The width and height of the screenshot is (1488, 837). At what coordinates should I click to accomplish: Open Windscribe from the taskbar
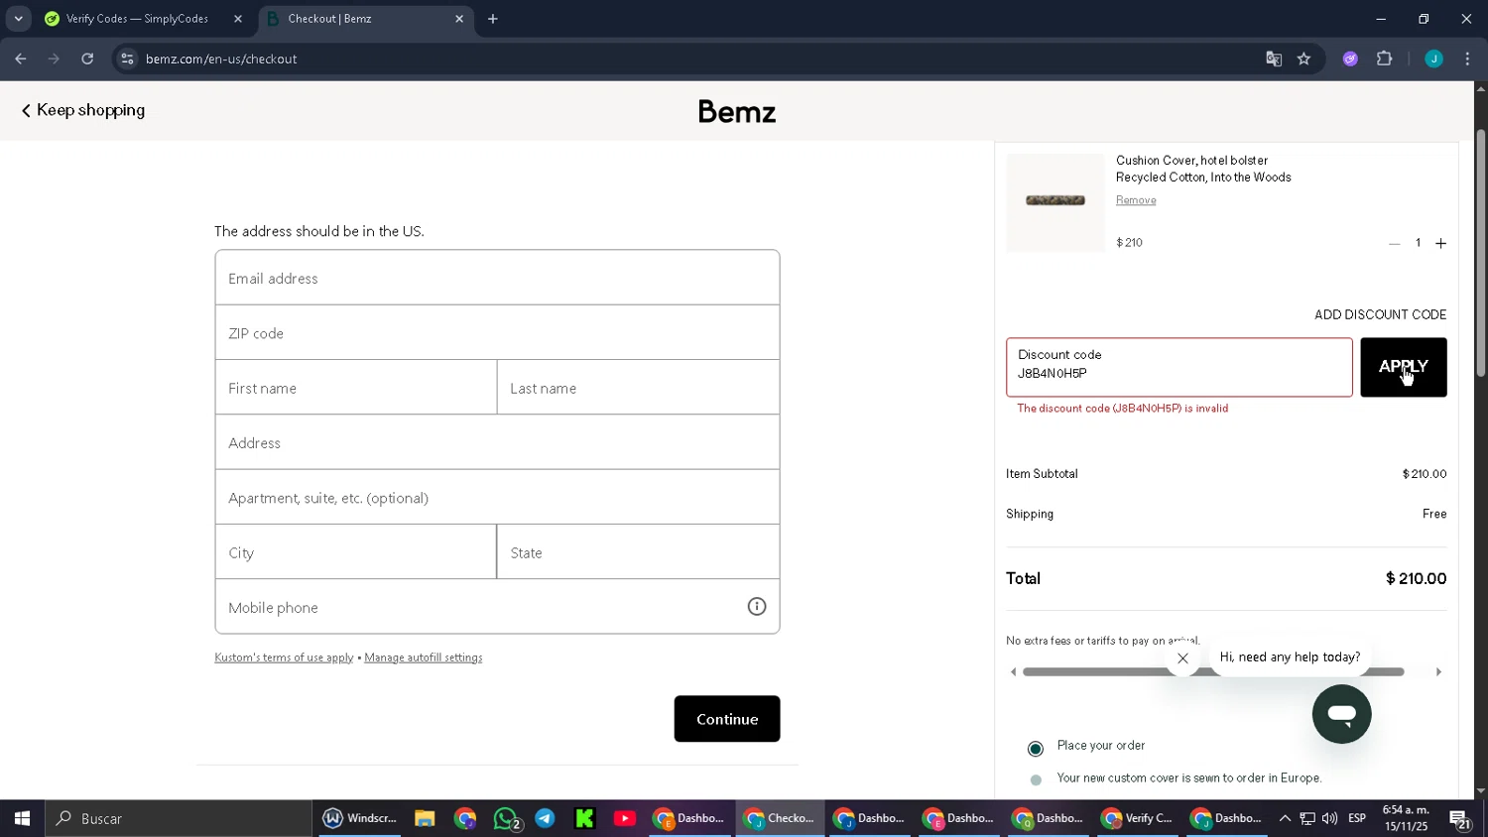click(x=359, y=818)
